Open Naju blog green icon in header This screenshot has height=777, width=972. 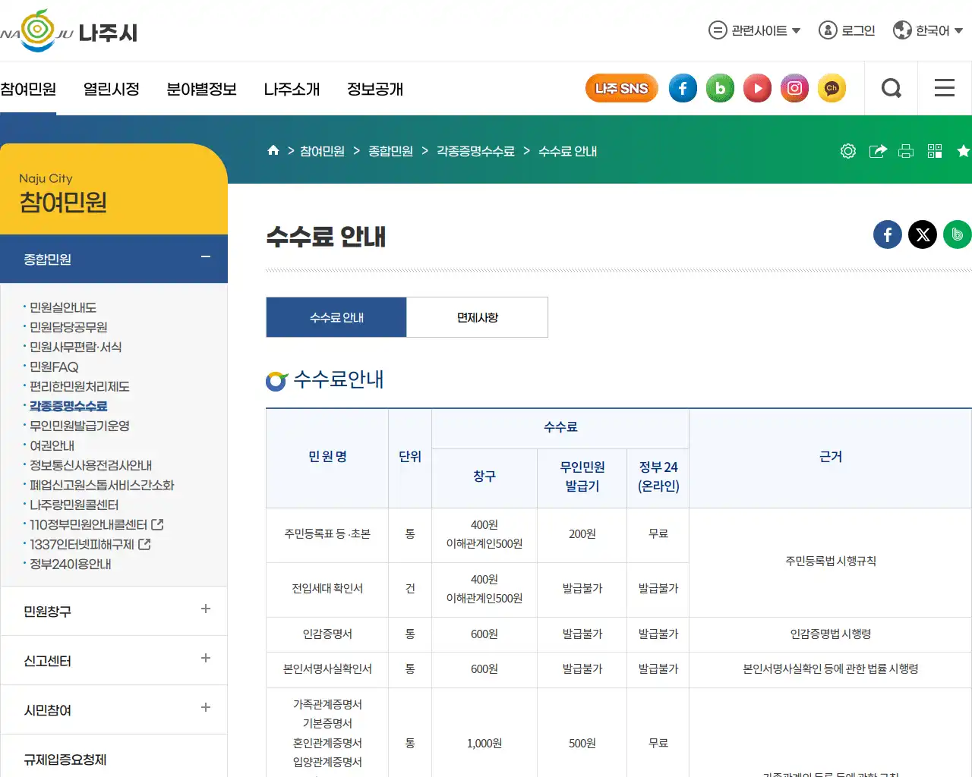tap(720, 89)
